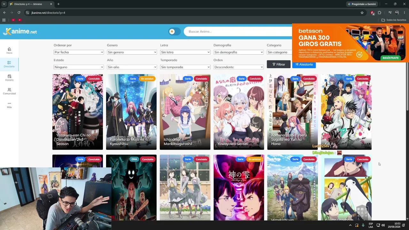Expand the Demografia dropdown
Screen dimensions: 409x230
(x=239, y=52)
